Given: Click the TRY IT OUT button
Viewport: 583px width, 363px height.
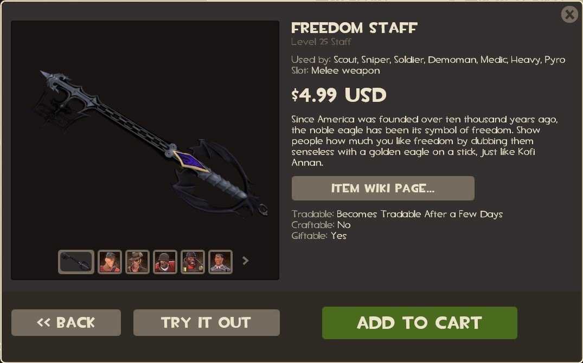Looking at the screenshot, I should (207, 322).
